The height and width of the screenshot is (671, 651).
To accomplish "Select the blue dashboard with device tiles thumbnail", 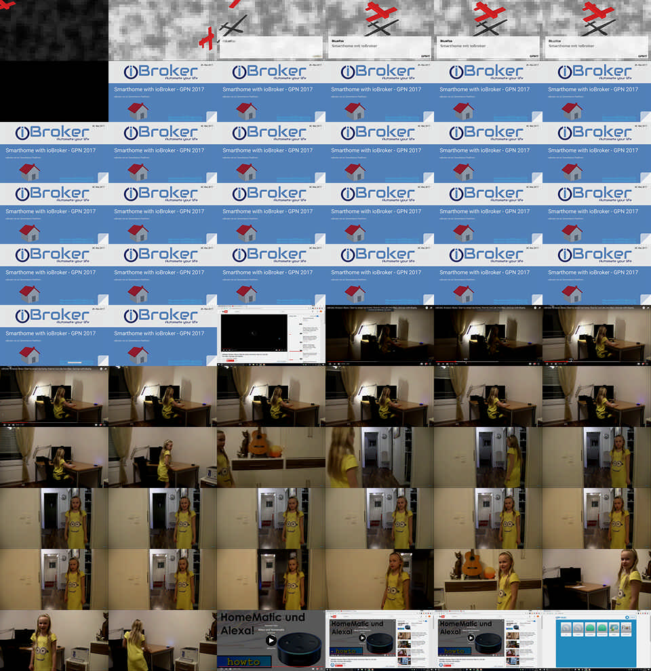I will point(597,640).
